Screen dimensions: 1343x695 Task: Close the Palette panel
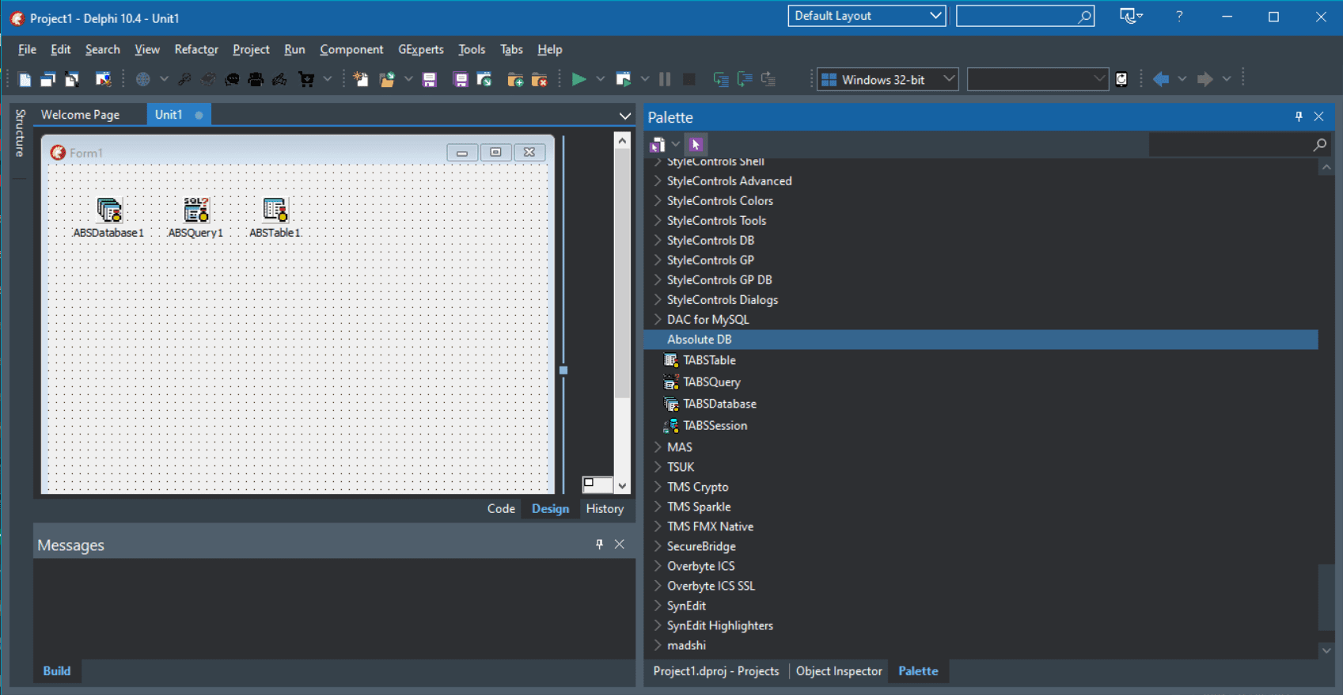(1318, 116)
